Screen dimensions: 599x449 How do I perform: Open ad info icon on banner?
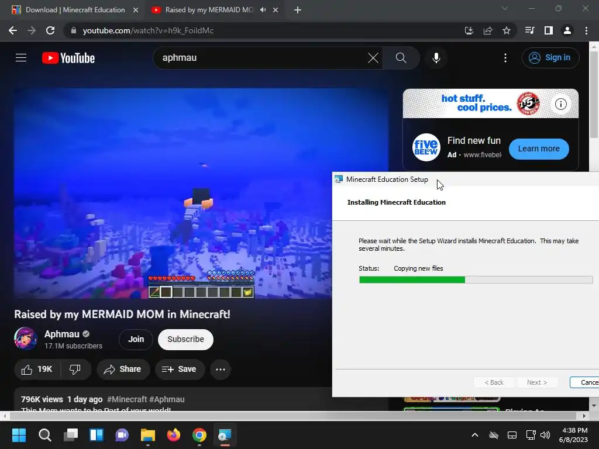pos(560,104)
